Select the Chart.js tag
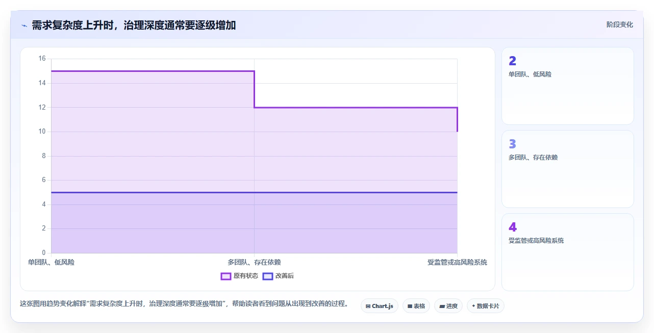 380,306
